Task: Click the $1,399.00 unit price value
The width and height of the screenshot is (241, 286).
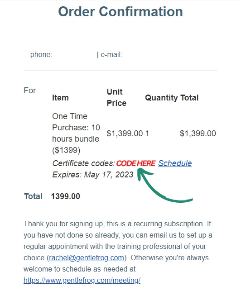Action: 125,133
